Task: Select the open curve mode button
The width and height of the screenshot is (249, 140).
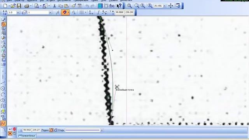Action: pos(51,130)
